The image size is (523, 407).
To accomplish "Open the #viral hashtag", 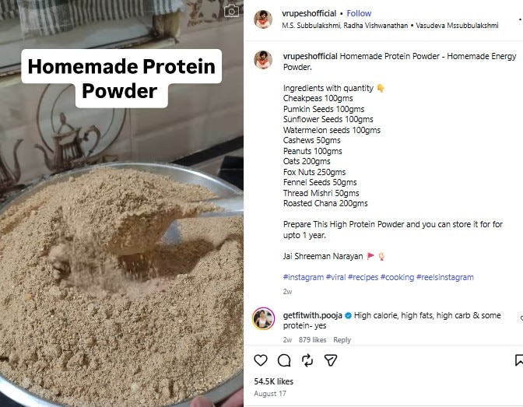I will coord(335,277).
